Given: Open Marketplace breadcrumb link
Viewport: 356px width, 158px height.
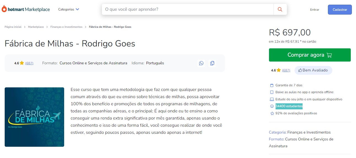Looking at the screenshot, I should (x=36, y=27).
